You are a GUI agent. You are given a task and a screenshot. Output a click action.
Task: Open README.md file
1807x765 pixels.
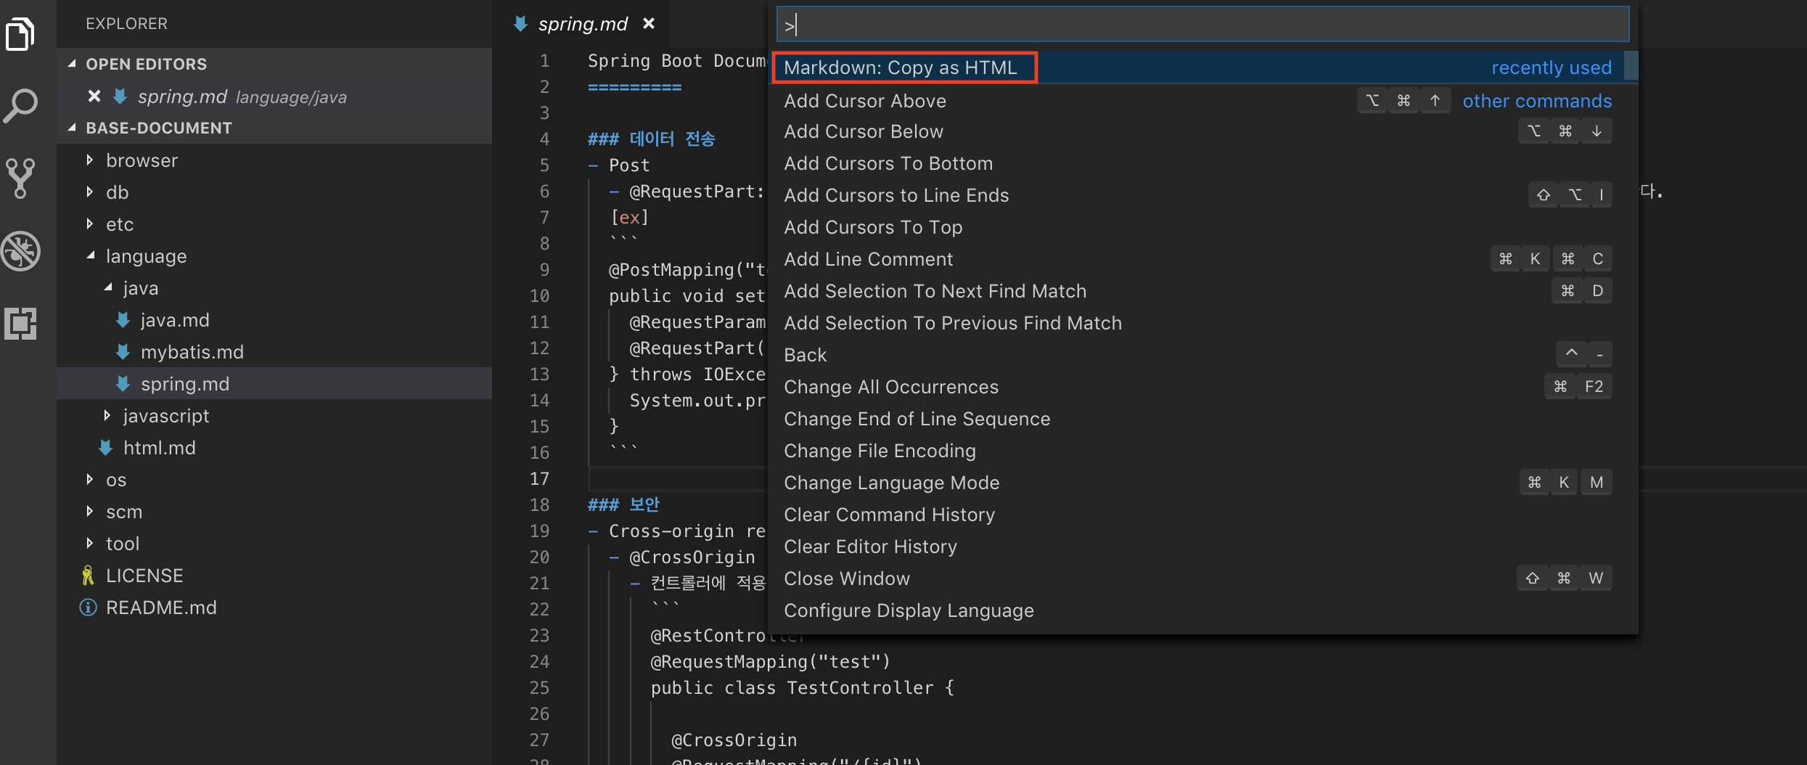pos(274,607)
